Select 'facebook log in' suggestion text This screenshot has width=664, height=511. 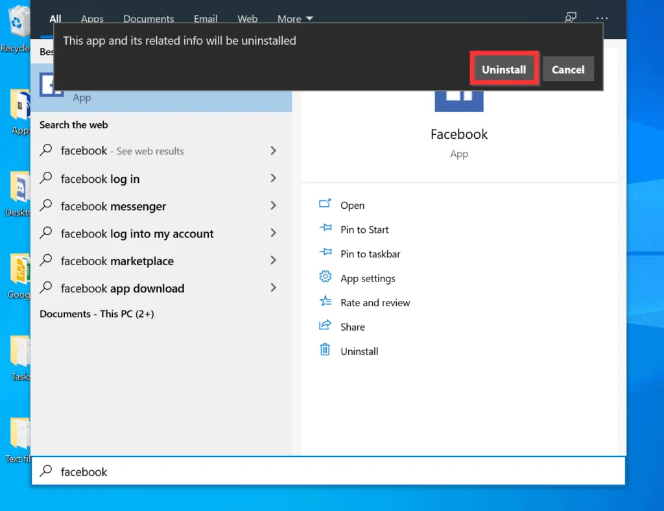pyautogui.click(x=100, y=179)
